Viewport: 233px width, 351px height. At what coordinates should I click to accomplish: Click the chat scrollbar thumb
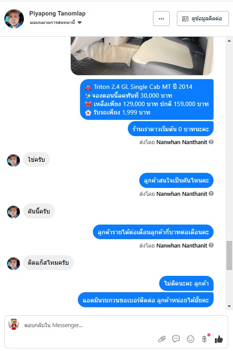[229, 256]
